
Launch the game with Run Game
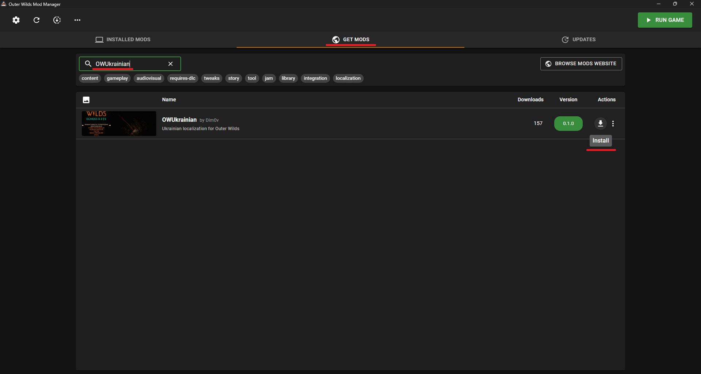point(665,20)
